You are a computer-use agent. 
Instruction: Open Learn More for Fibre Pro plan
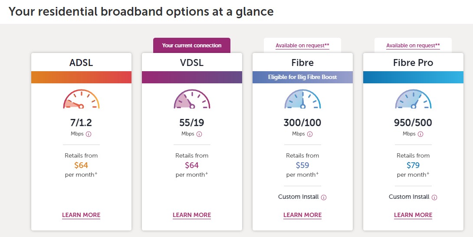[x=413, y=215]
